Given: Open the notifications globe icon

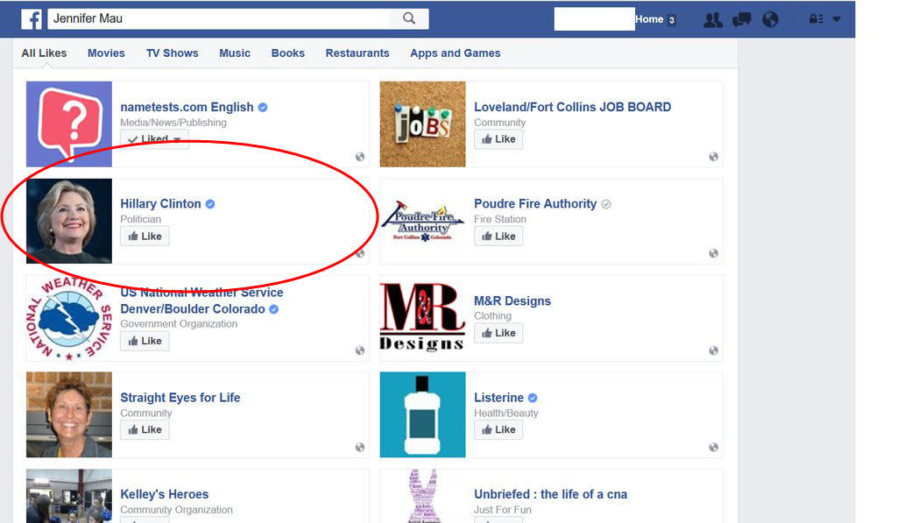Looking at the screenshot, I should click(771, 19).
